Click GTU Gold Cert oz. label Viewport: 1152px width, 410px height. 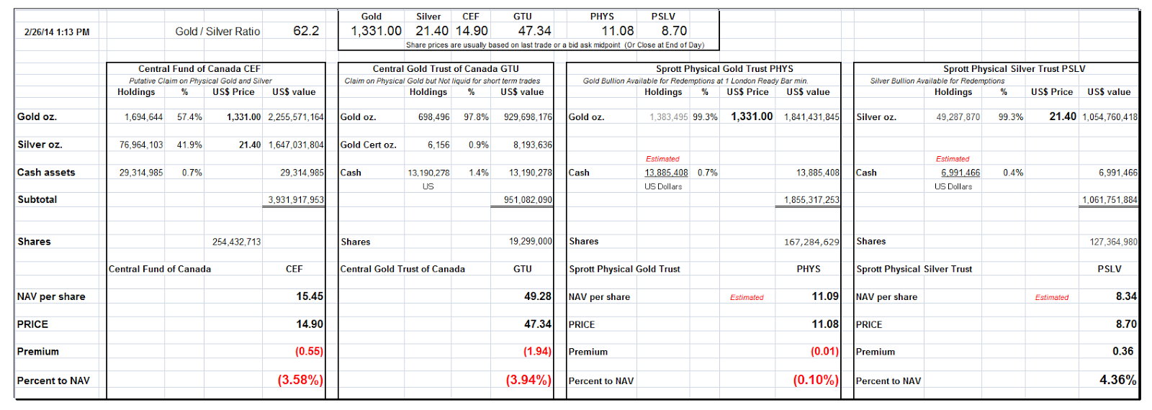368,145
